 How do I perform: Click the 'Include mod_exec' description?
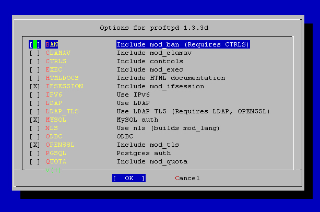[150, 70]
